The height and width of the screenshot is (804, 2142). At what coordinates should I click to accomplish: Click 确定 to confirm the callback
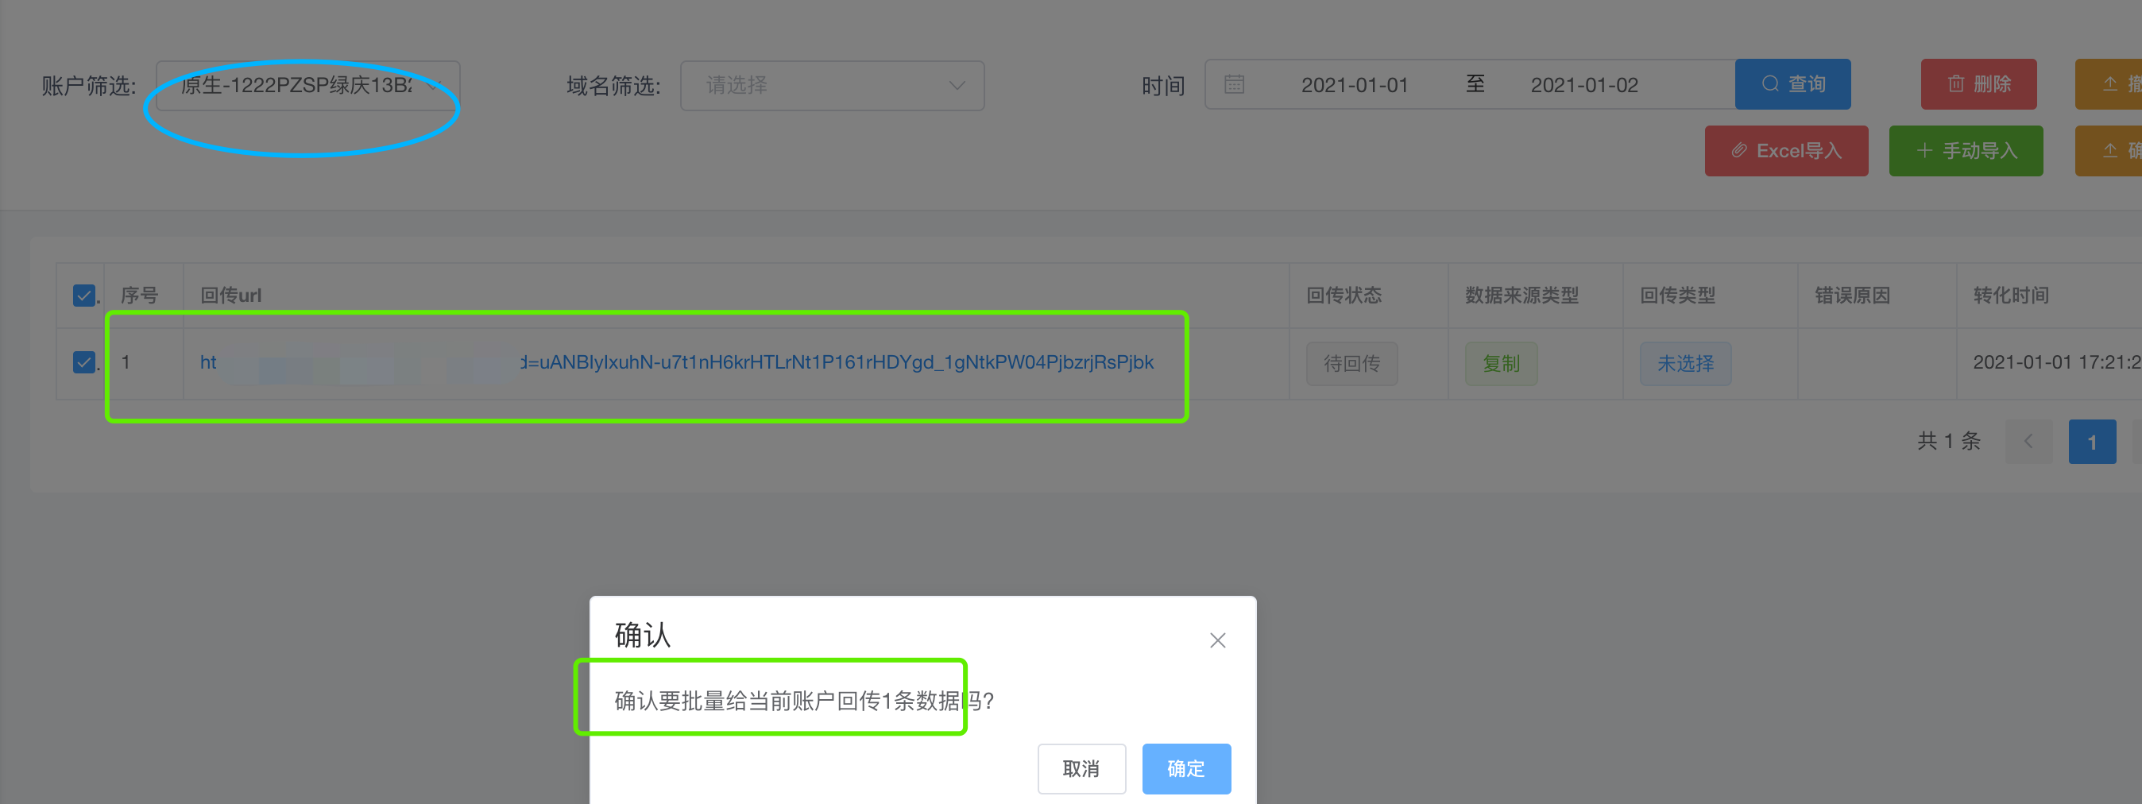[1185, 768]
